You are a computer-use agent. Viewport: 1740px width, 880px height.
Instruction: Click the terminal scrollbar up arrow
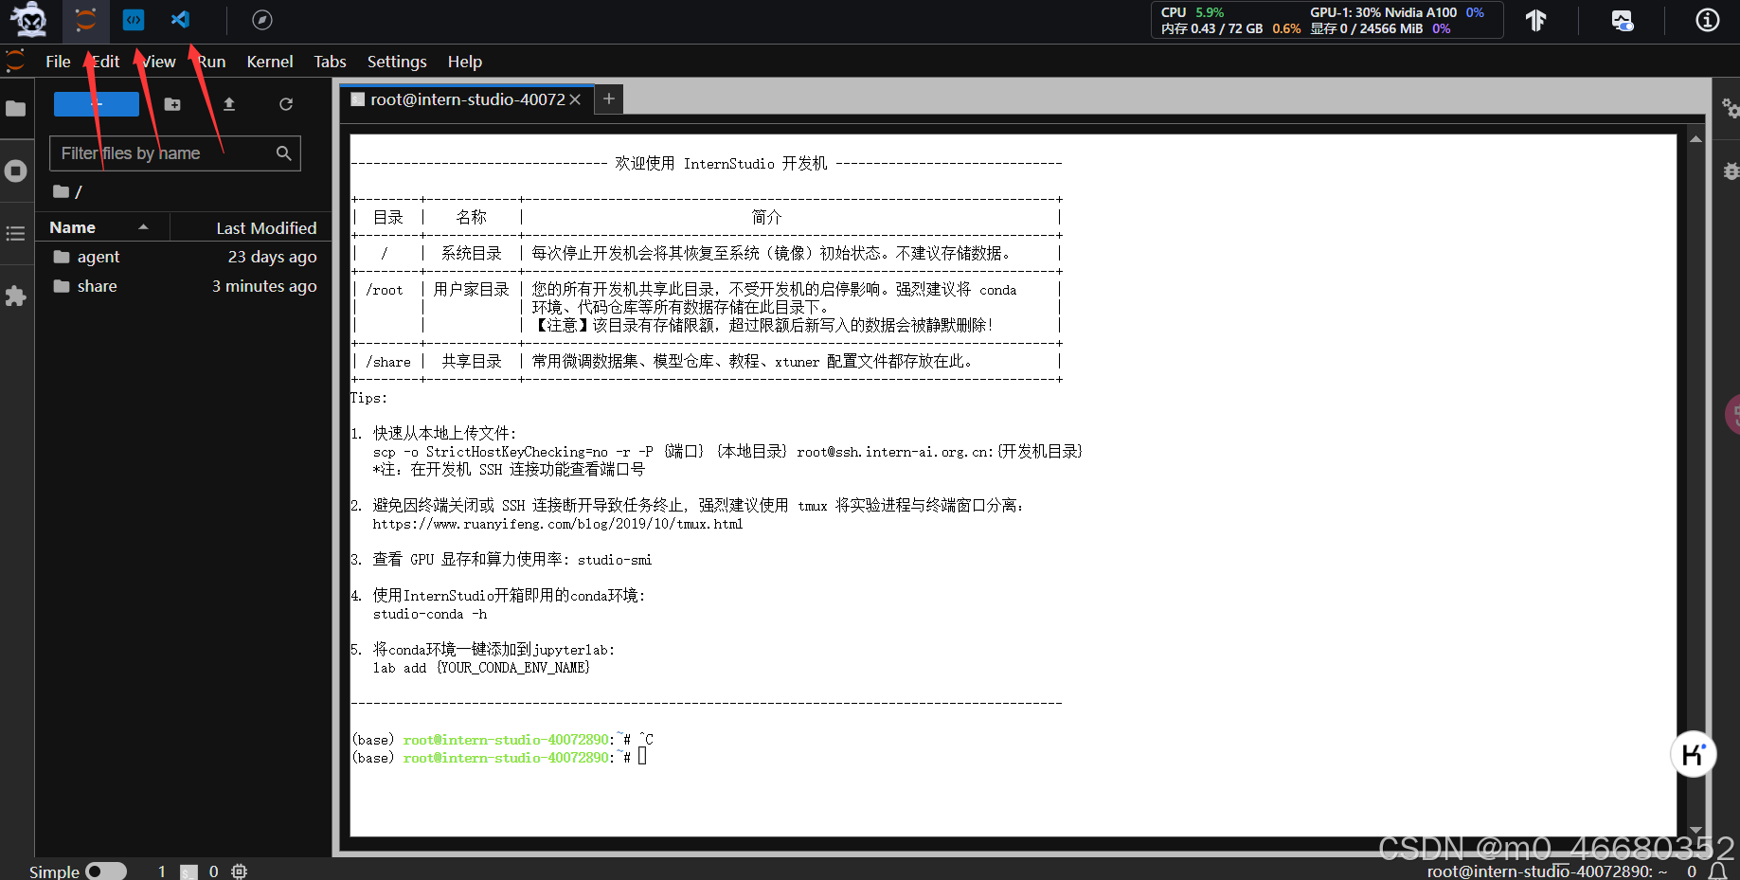(1695, 139)
